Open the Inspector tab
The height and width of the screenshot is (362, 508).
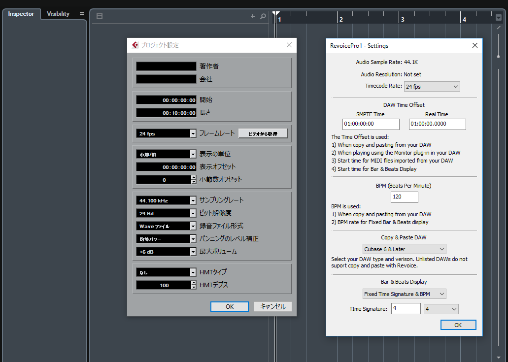tap(21, 14)
